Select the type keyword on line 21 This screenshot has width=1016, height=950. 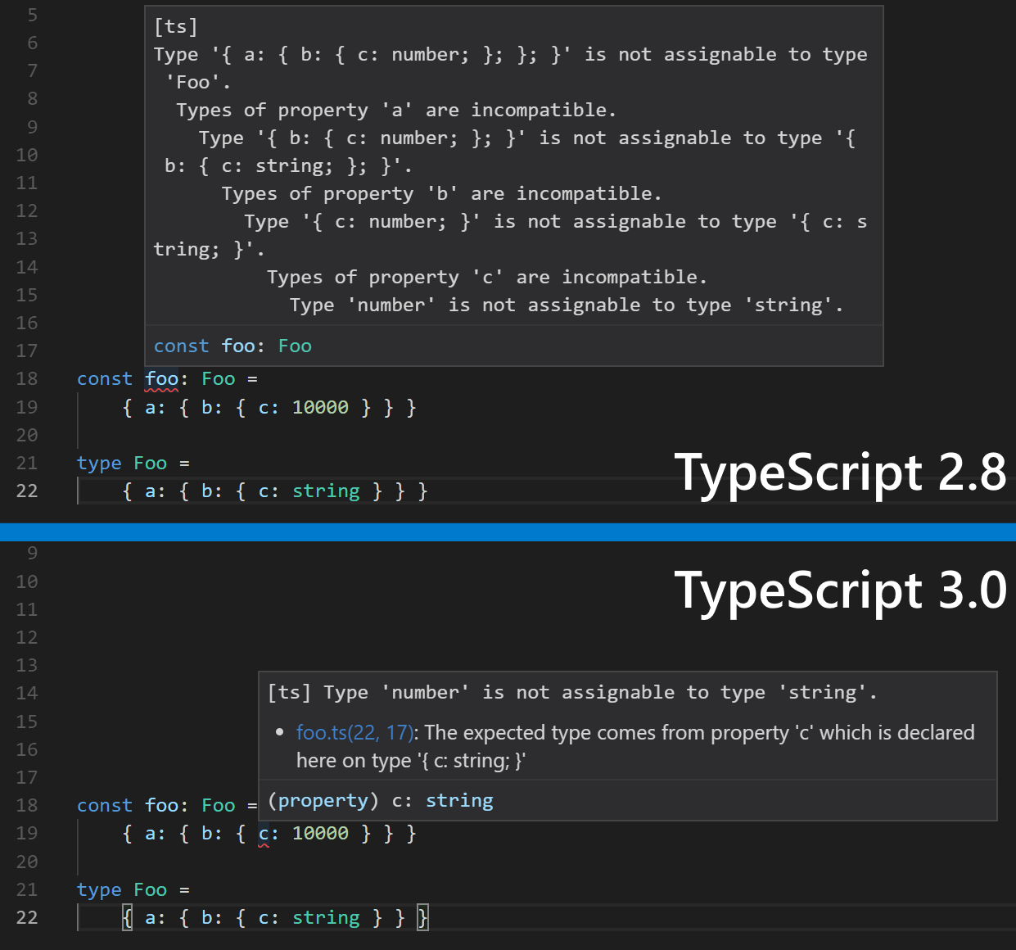[x=98, y=463]
